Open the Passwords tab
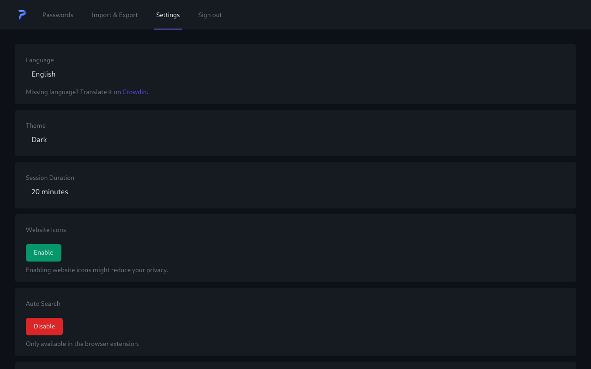591x369 pixels. tap(58, 15)
